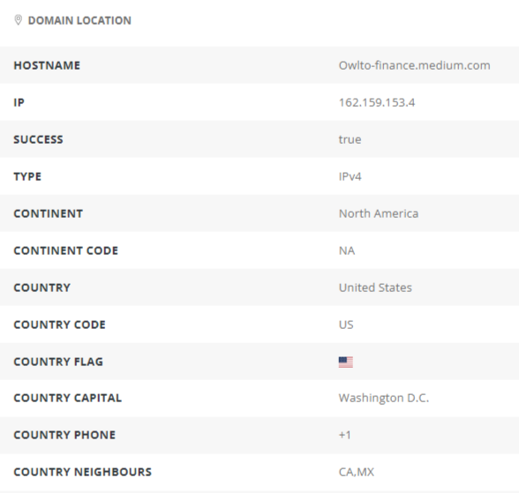
Task: Click the neighbours value CA,MX
Action: pyautogui.click(x=357, y=472)
